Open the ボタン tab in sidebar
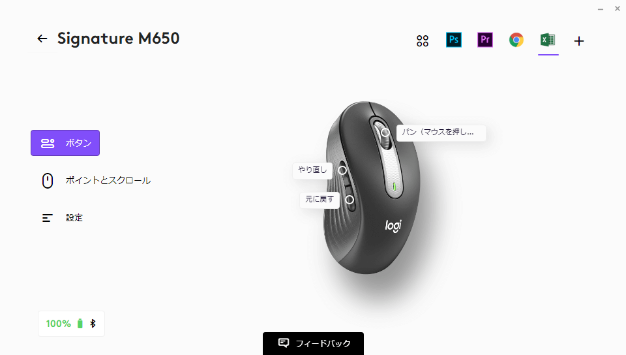This screenshot has width=626, height=355. click(65, 143)
